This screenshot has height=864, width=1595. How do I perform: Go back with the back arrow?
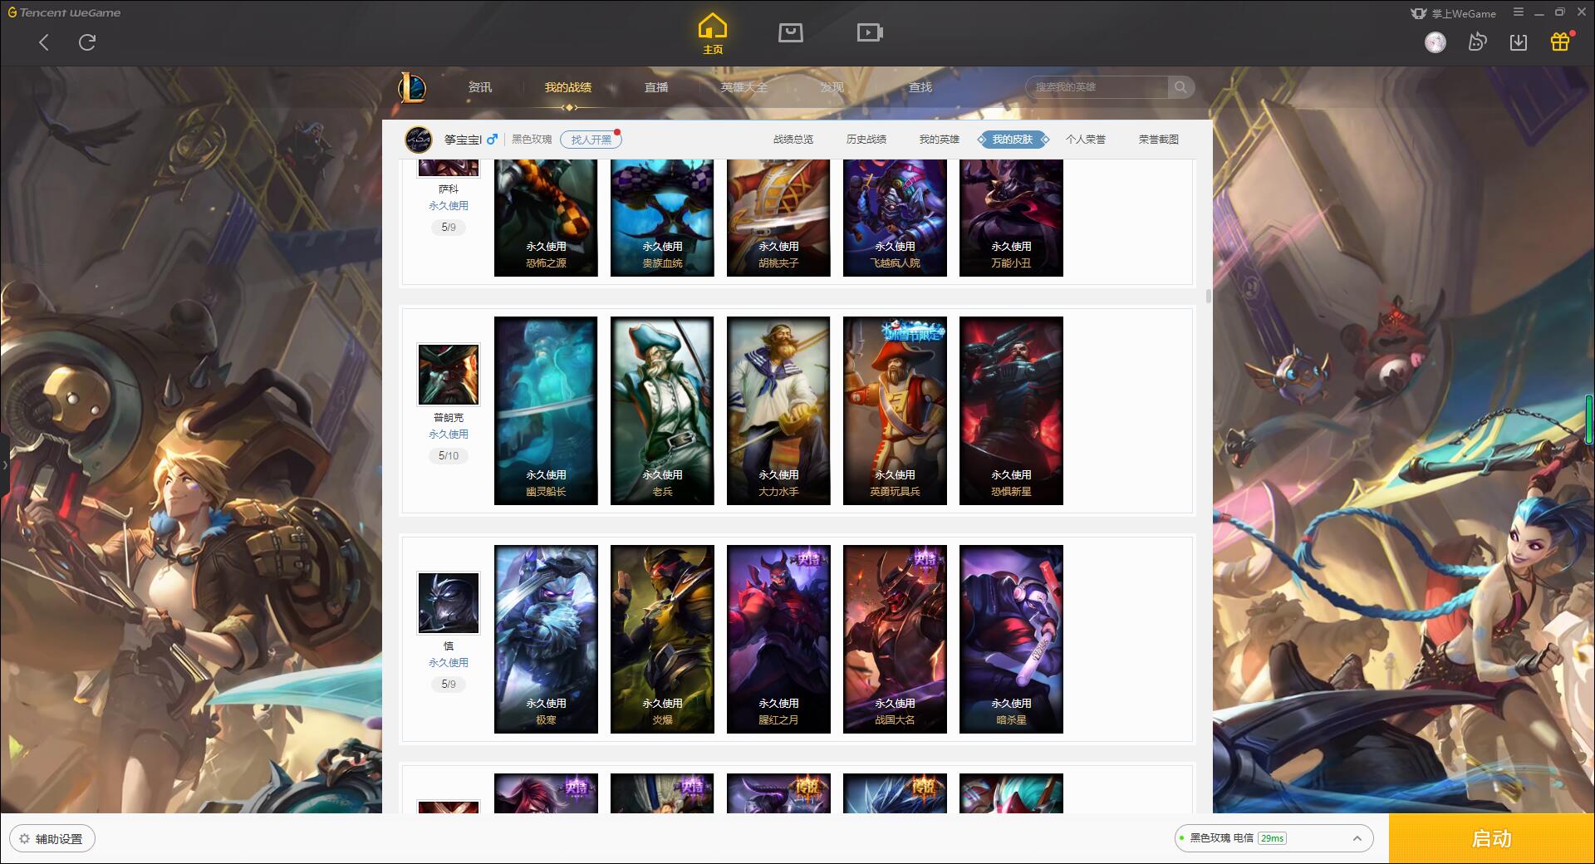(44, 42)
